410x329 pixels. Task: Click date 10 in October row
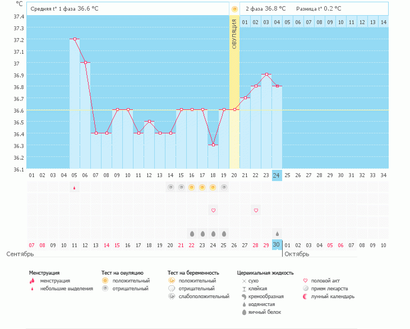tap(383, 245)
